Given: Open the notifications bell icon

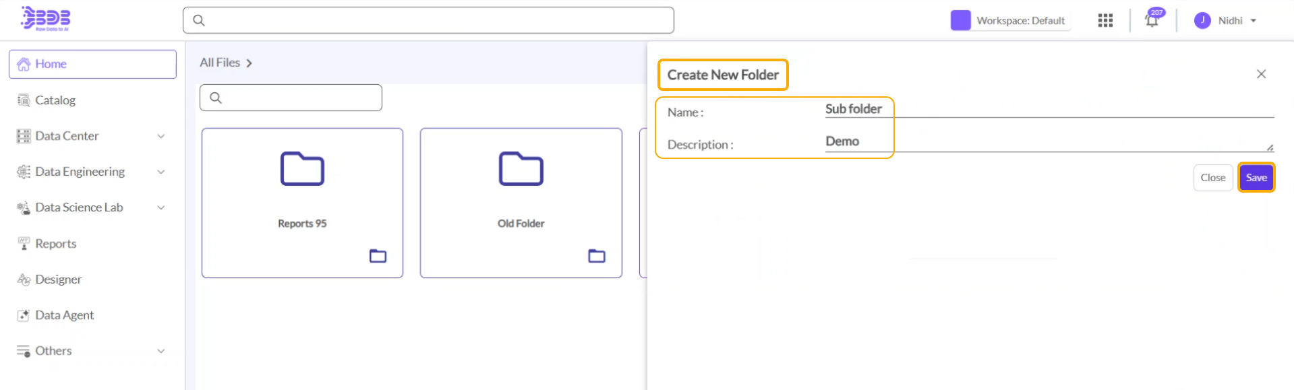Looking at the screenshot, I should [1152, 20].
